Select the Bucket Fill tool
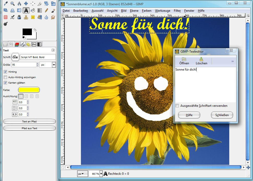This screenshot has width=253, height=181. (33, 10)
